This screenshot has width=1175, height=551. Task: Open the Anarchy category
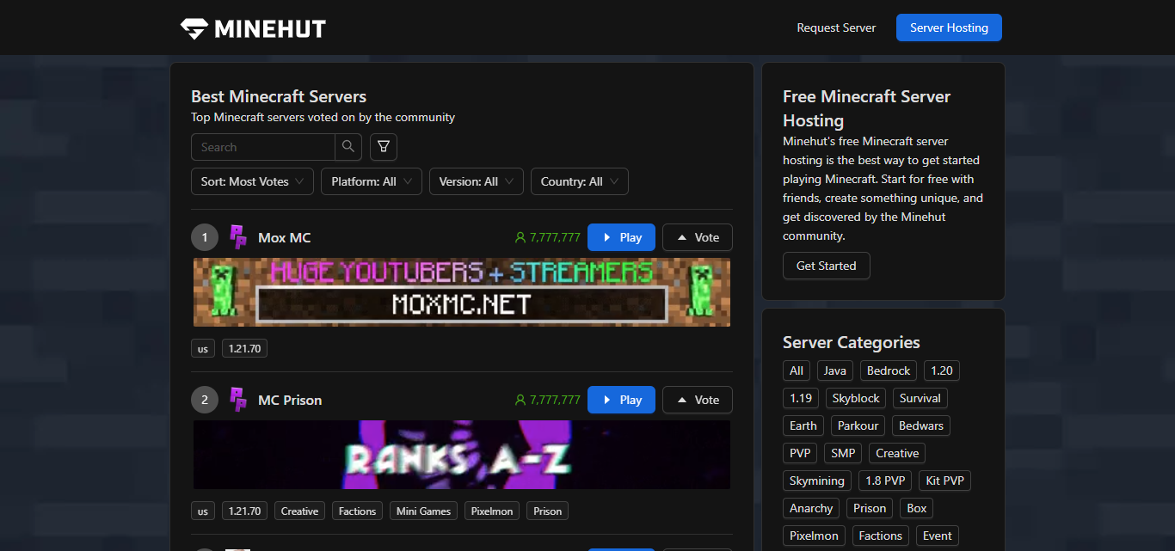click(x=811, y=508)
